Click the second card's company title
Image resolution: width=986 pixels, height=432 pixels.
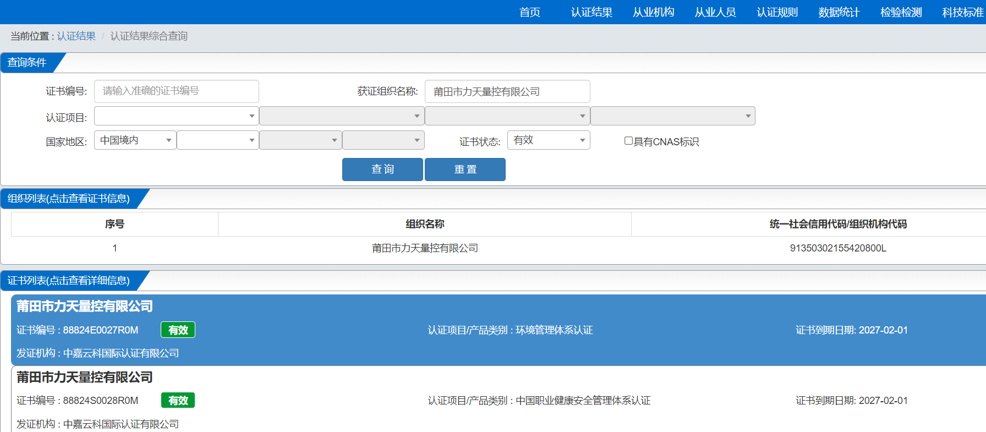[x=84, y=378]
